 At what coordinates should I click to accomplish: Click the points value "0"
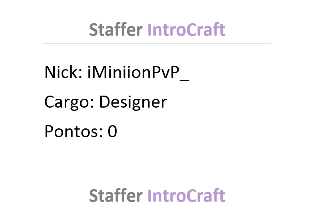click(x=112, y=131)
